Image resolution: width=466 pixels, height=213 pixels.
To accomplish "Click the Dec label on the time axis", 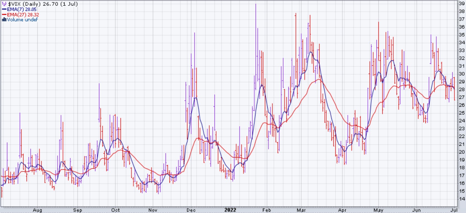I will [x=191, y=210].
